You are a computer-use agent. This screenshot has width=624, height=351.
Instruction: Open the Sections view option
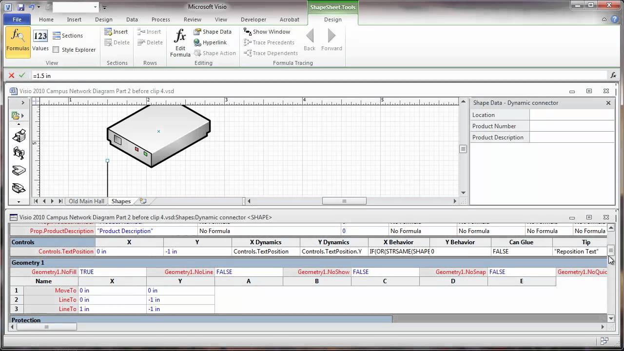[x=68, y=36]
